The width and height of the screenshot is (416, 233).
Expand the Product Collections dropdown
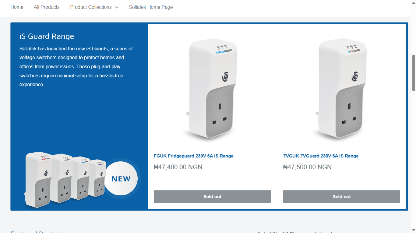coord(94,7)
